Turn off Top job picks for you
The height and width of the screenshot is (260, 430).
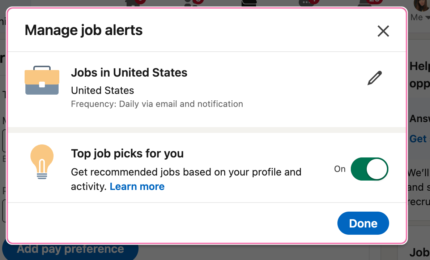[x=369, y=169]
